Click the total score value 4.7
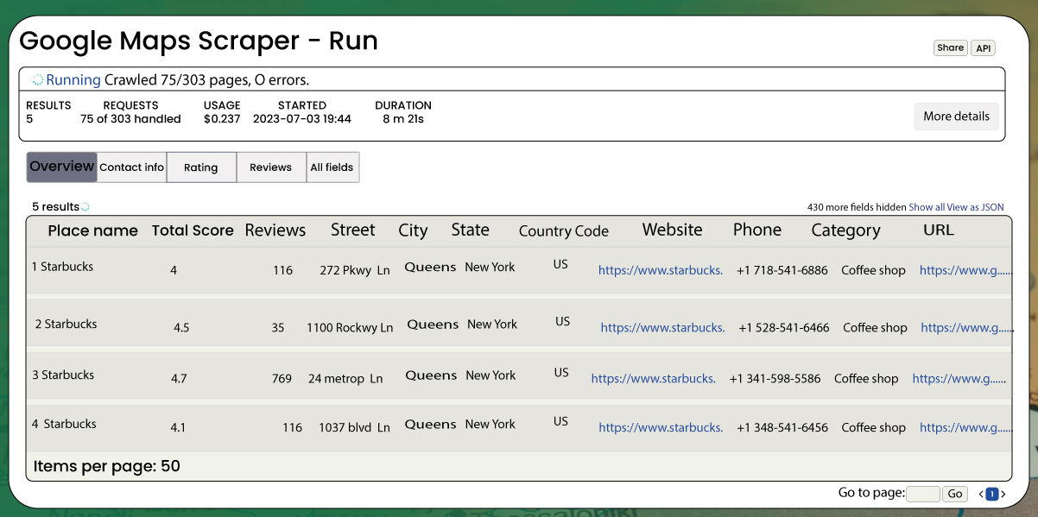The width and height of the screenshot is (1038, 517). tap(179, 379)
